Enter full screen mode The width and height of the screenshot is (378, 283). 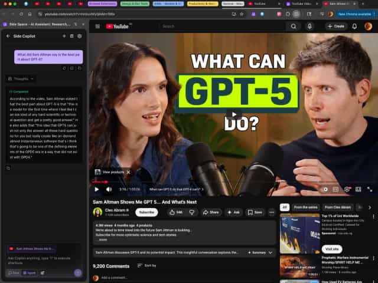click(370, 189)
